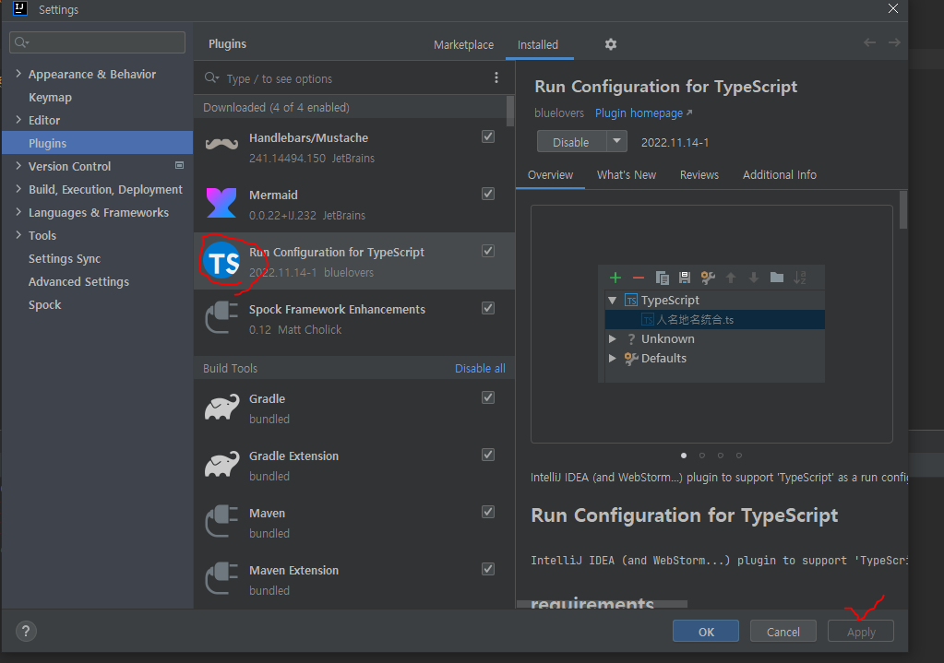Click the Disable plugin button
Image resolution: width=944 pixels, height=663 pixels.
[x=571, y=141]
